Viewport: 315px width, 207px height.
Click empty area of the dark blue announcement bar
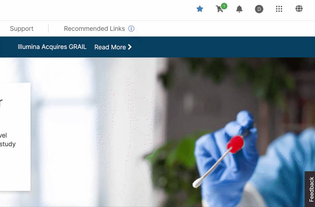tap(221, 47)
